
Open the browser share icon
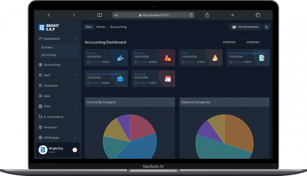click(207, 15)
